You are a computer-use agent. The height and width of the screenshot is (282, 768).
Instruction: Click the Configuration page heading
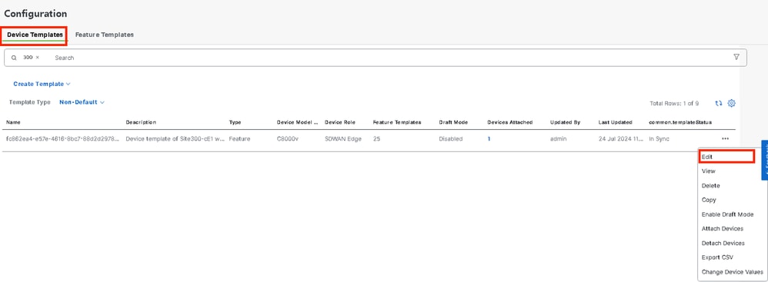pyautogui.click(x=35, y=14)
